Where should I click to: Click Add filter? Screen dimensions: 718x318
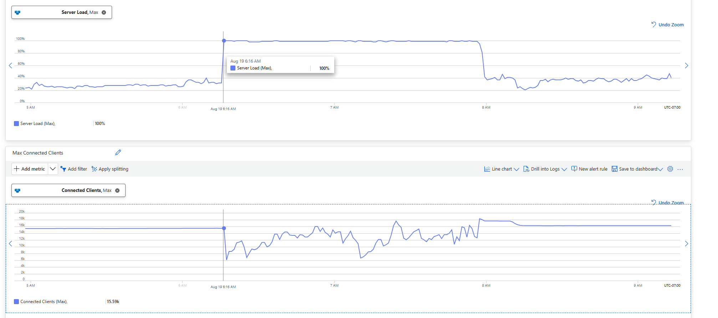pyautogui.click(x=73, y=169)
